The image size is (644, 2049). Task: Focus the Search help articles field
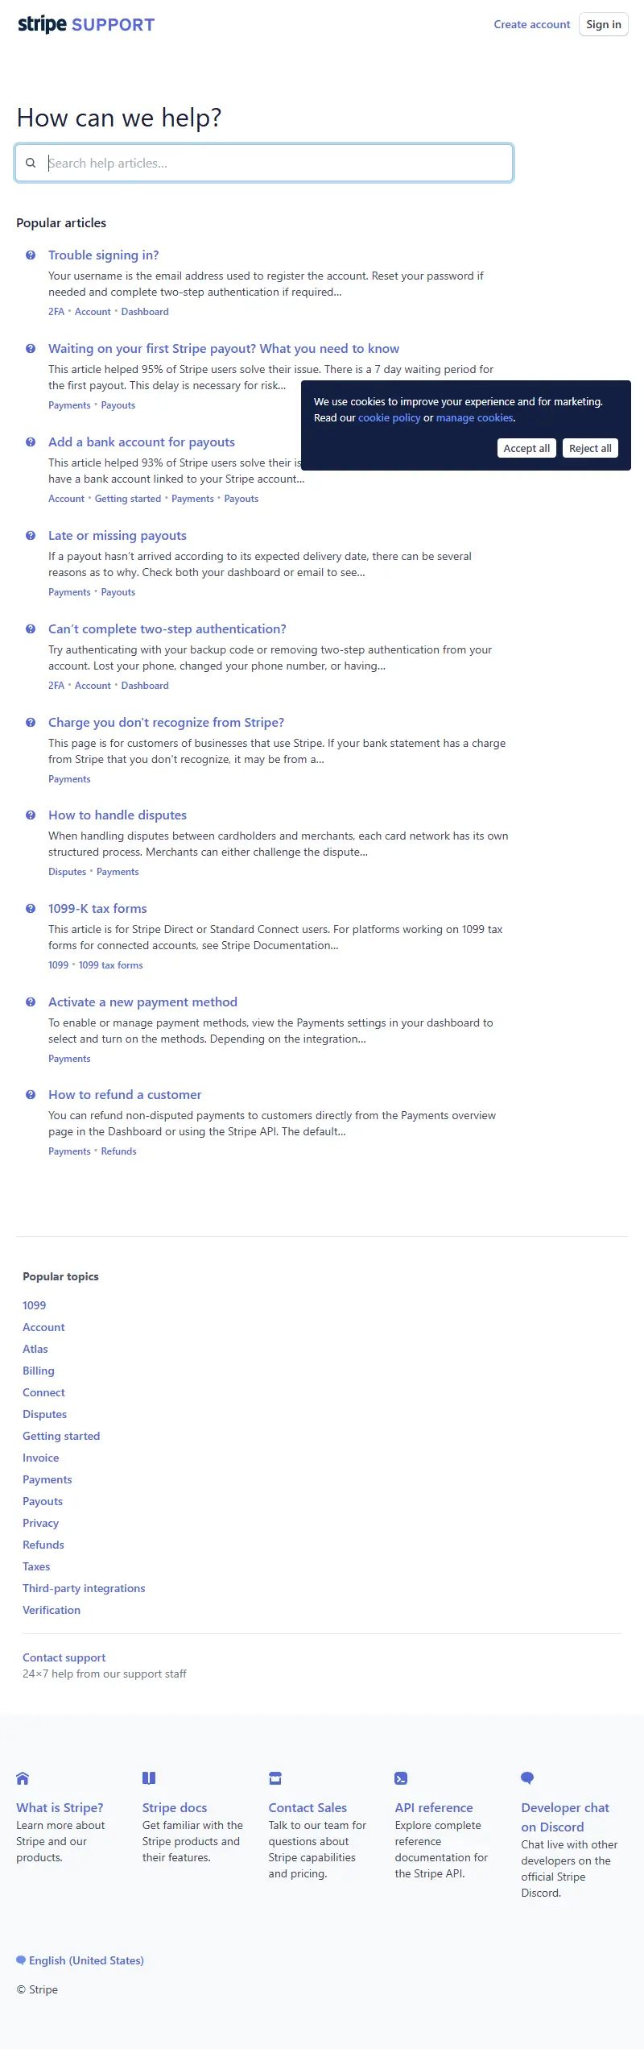pyautogui.click(x=264, y=163)
